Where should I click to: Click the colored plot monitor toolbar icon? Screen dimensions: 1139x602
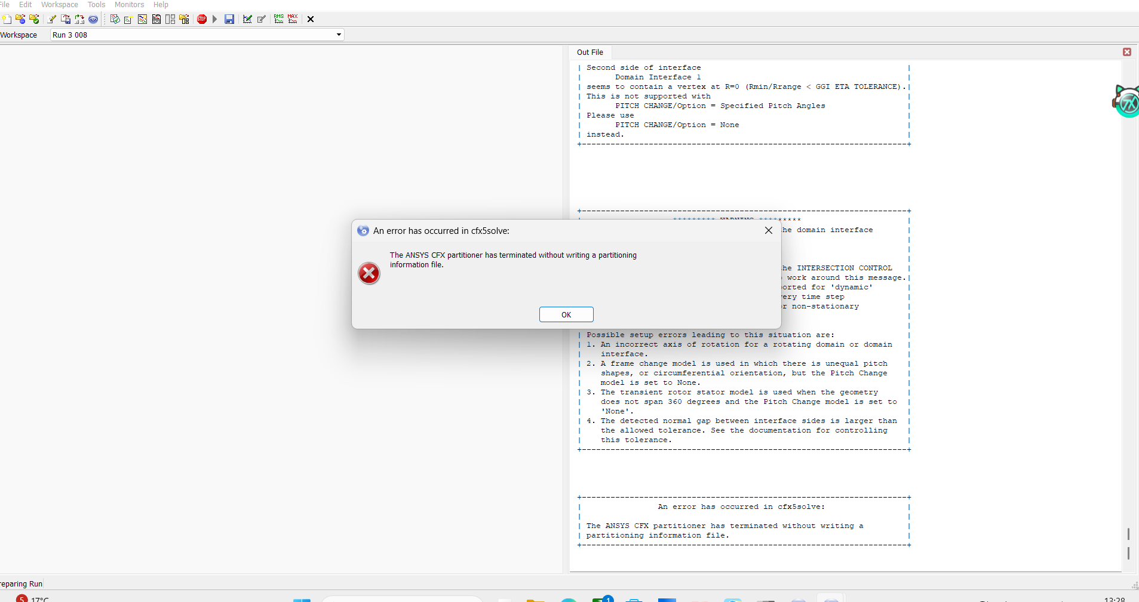tap(142, 19)
